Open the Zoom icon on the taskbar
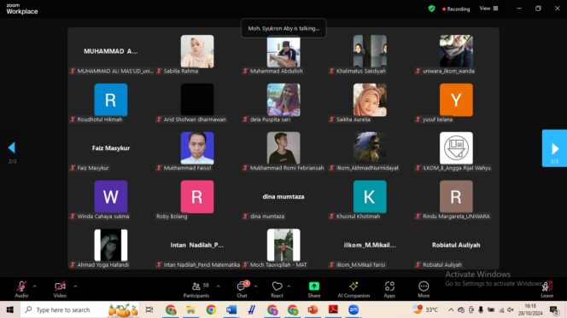The width and height of the screenshot is (567, 318). pyautogui.click(x=354, y=309)
